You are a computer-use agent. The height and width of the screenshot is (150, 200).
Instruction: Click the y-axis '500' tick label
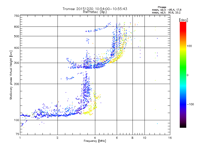pos(16,36)
